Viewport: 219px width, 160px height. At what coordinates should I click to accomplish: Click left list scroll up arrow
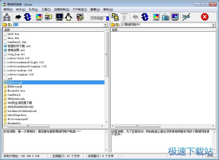point(107,30)
